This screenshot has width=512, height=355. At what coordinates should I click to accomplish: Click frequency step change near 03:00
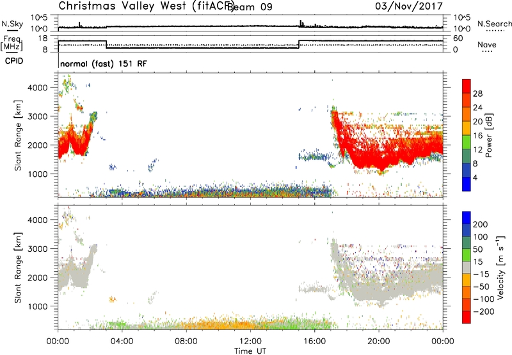pyautogui.click(x=106, y=44)
